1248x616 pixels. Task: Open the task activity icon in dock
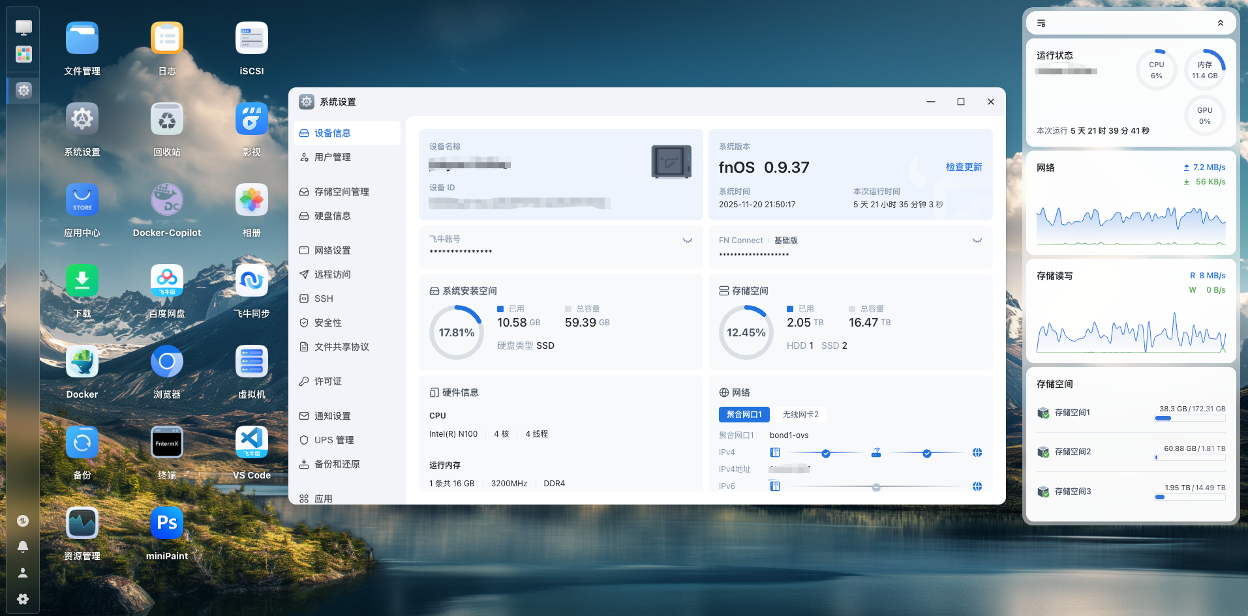pos(23,521)
